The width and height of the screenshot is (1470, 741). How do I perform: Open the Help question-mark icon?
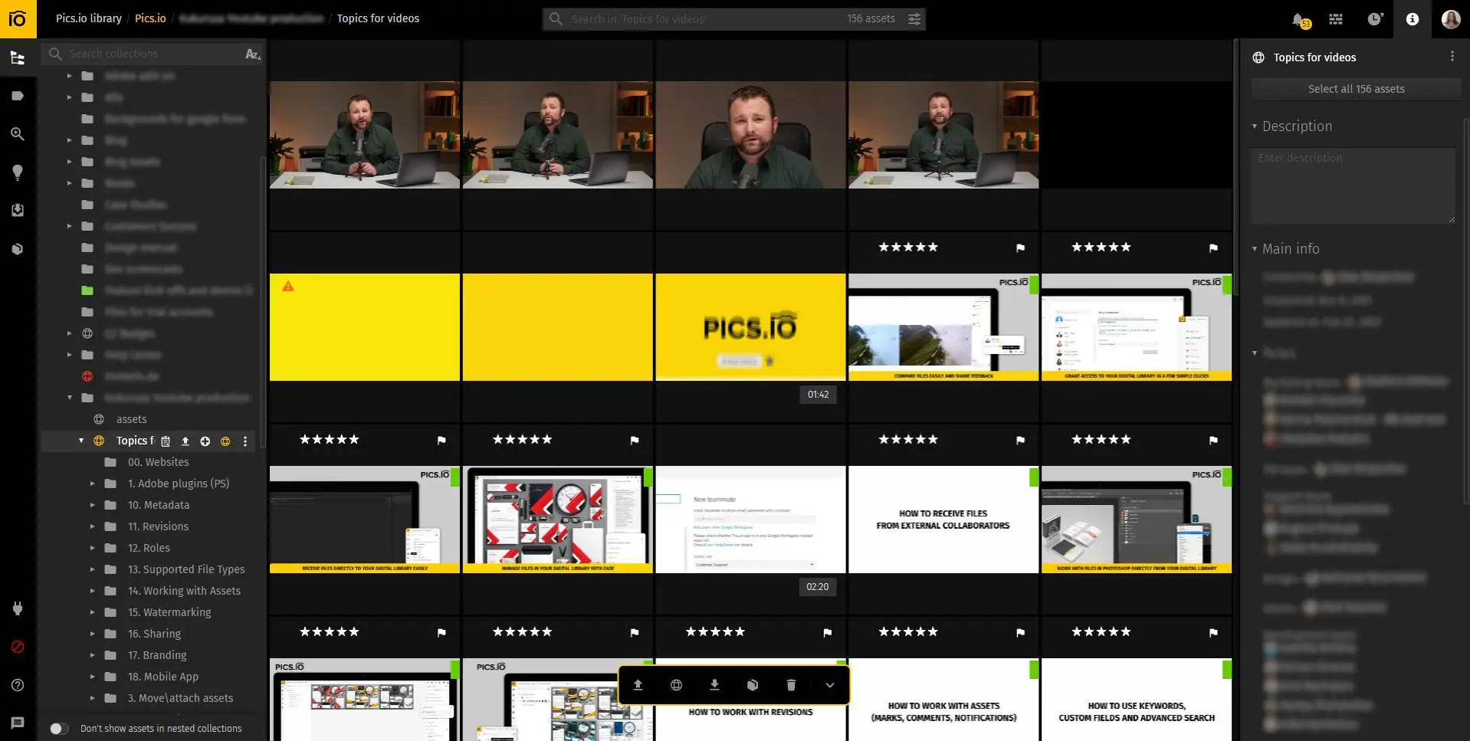coord(18,685)
